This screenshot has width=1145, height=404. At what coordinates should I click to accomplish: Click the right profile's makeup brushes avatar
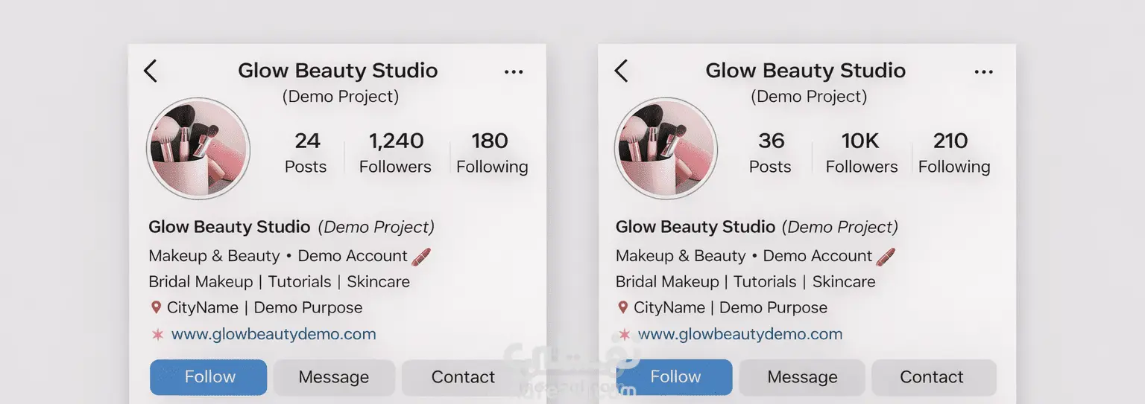666,150
